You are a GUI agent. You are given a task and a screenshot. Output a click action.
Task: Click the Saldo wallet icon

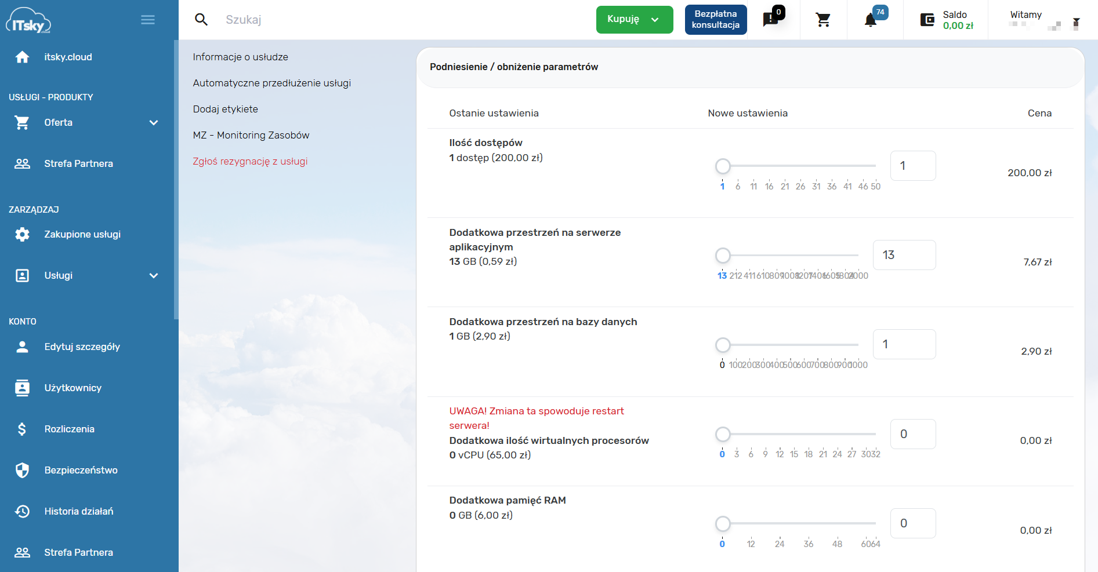(927, 20)
